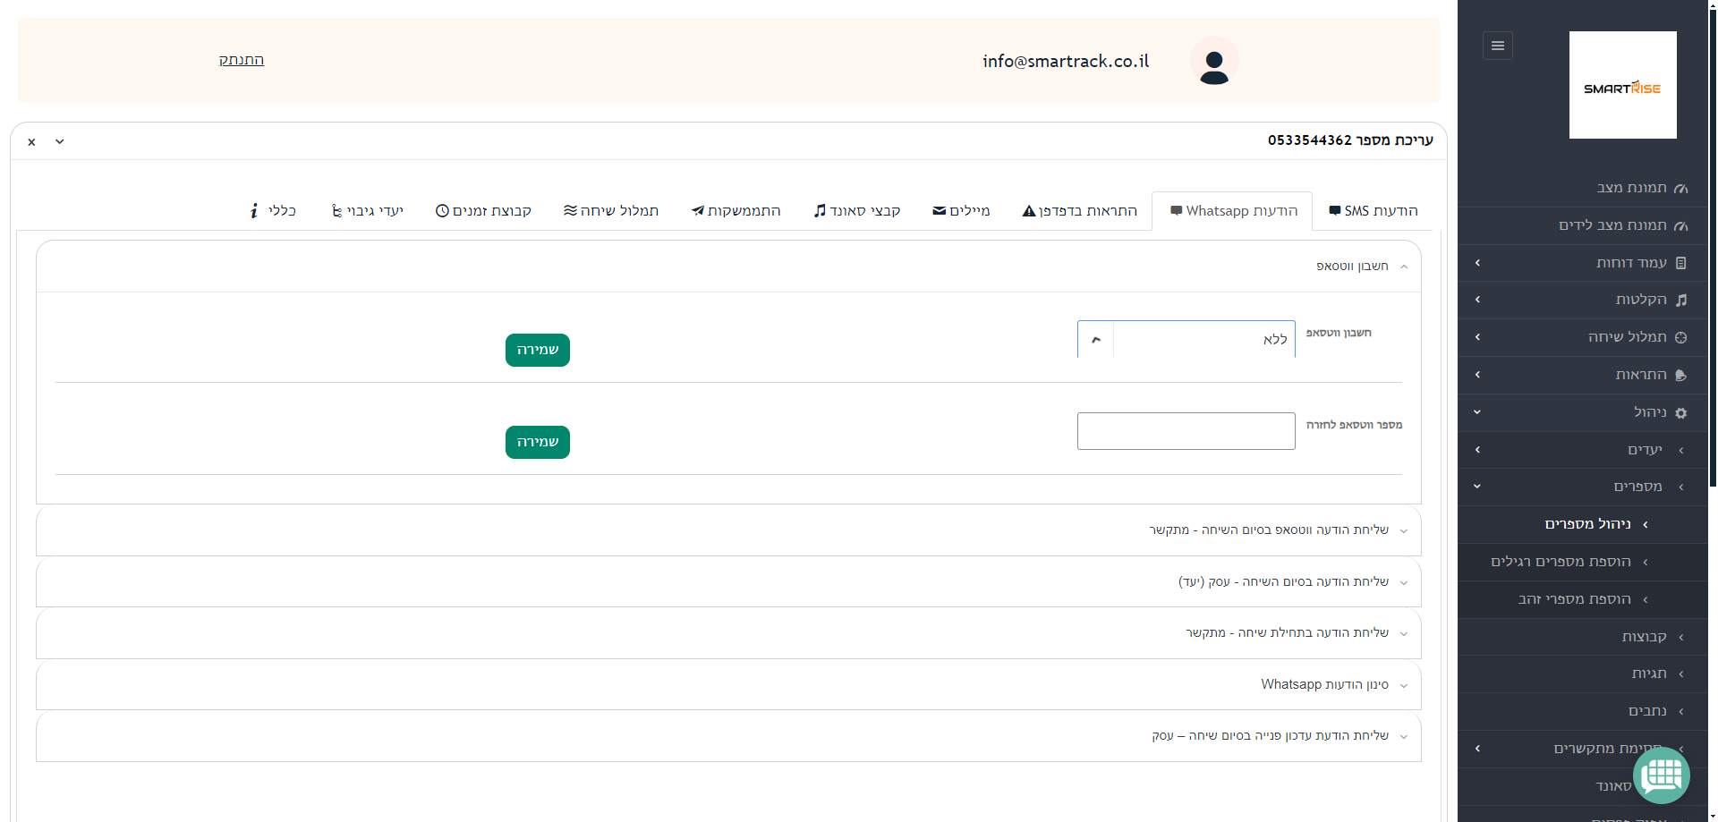The height and width of the screenshot is (822, 1718).
Task: Go to the תמלול שיחה tab
Action: click(x=611, y=211)
